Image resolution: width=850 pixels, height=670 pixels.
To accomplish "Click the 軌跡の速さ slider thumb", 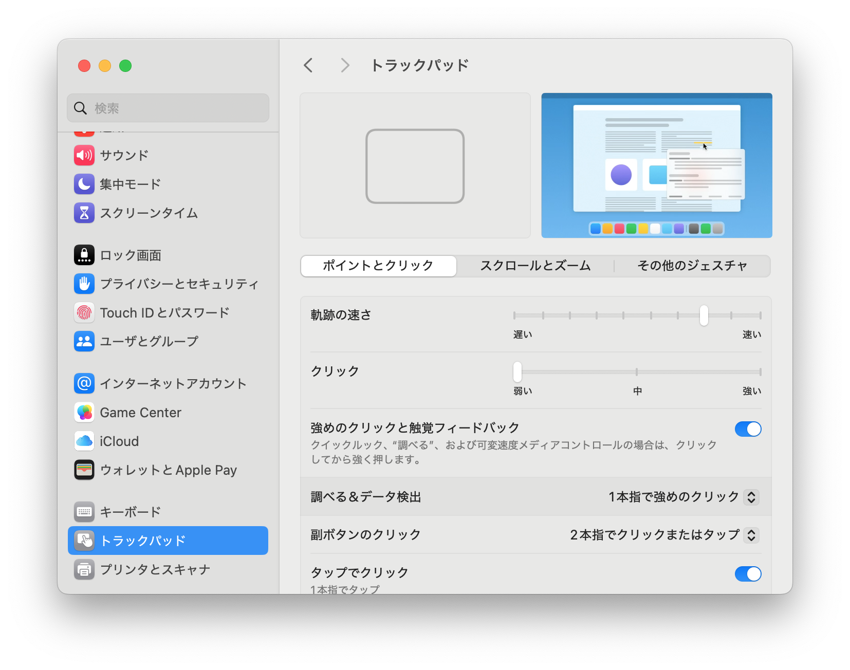I will pyautogui.click(x=704, y=315).
